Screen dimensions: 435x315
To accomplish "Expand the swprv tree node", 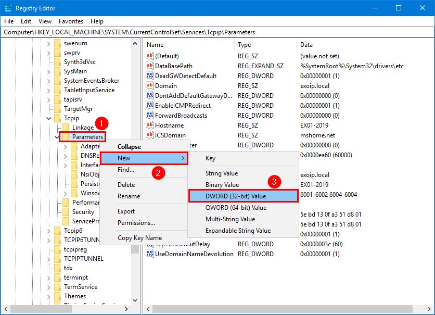I will point(49,53).
